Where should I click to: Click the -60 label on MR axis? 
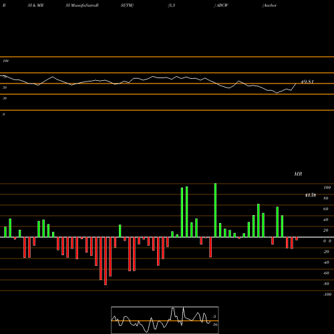click(x=326, y=273)
